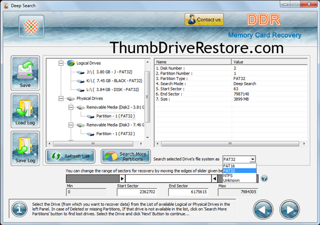
Task: Click the Contact us button
Action: tap(204, 19)
